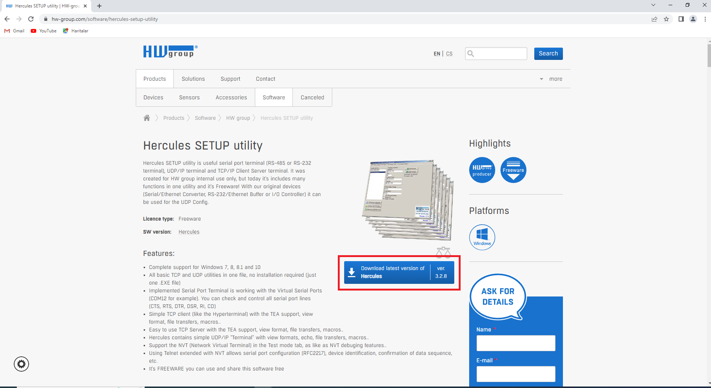Click the Freeware highlight badge
Viewport: 711px width, 388px height.
click(513, 170)
